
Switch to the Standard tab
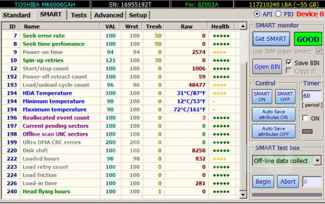(x=17, y=15)
